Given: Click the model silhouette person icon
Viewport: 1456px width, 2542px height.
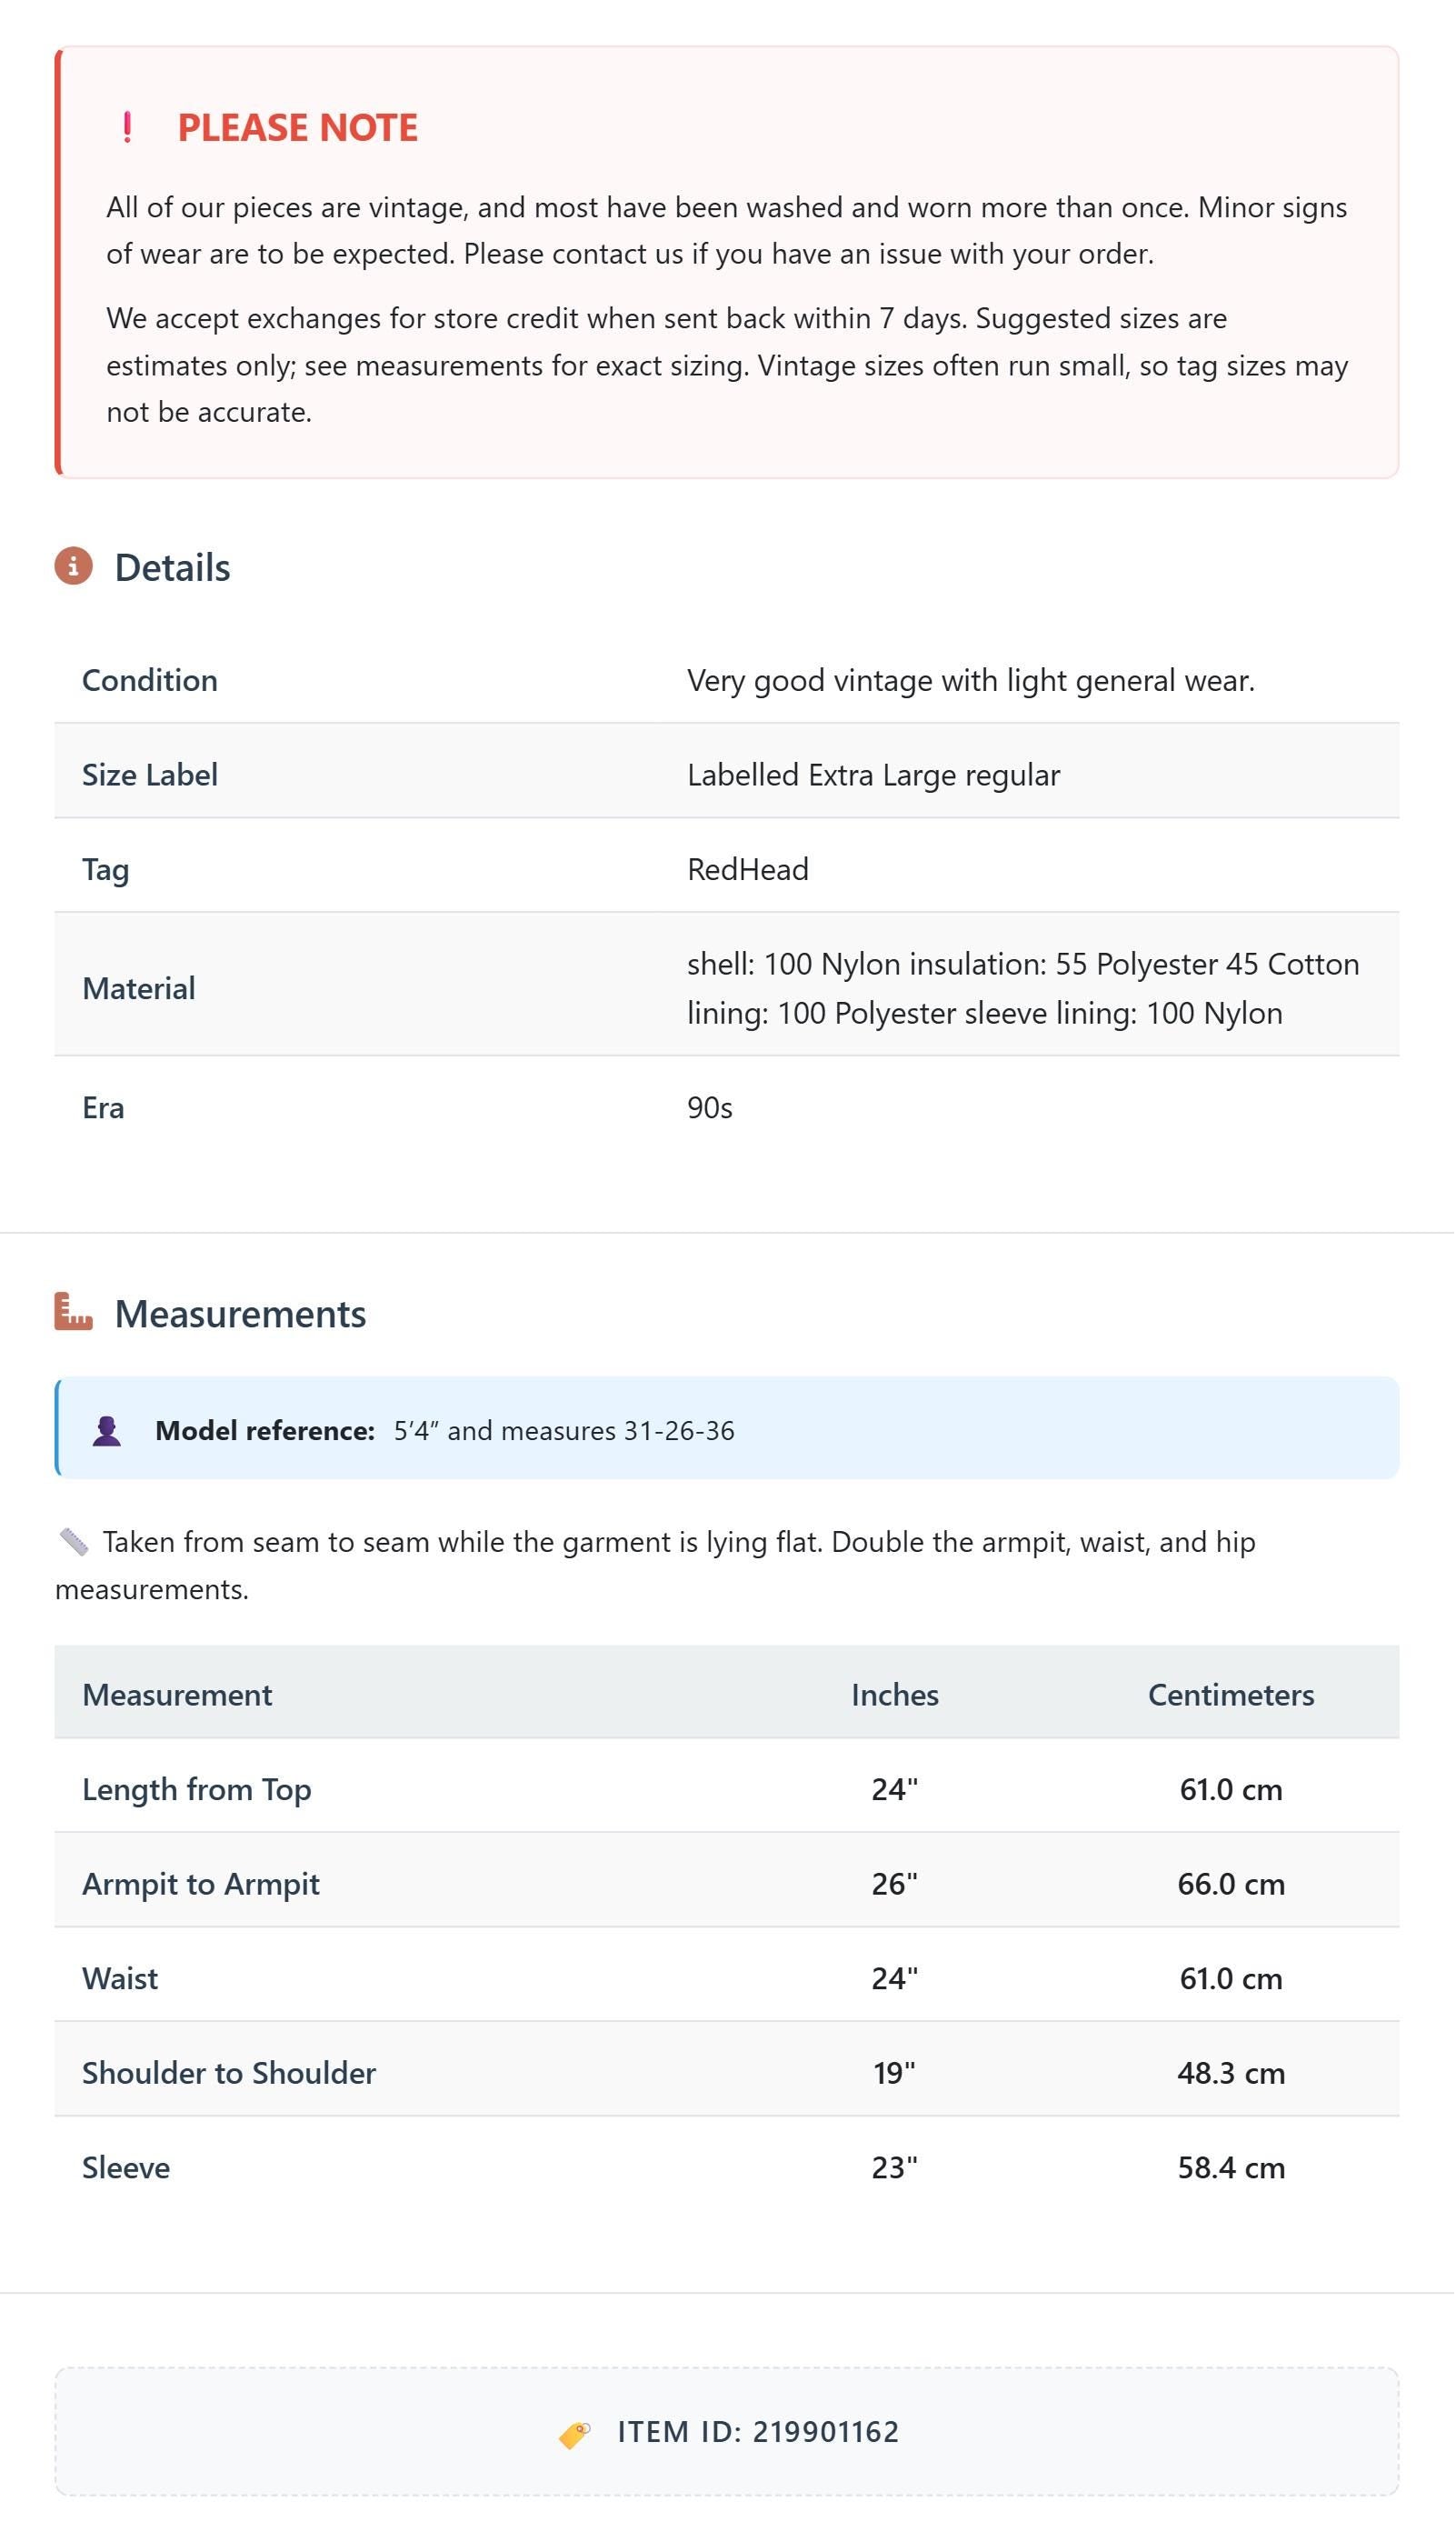Looking at the screenshot, I should point(107,1430).
